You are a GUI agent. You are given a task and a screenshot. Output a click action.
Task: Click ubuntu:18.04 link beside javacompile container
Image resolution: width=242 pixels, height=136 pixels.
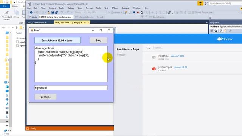(180, 67)
